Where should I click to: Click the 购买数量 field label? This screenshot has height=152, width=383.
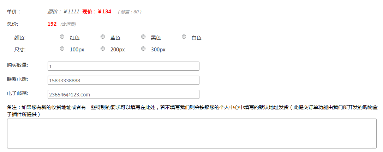[17, 65]
